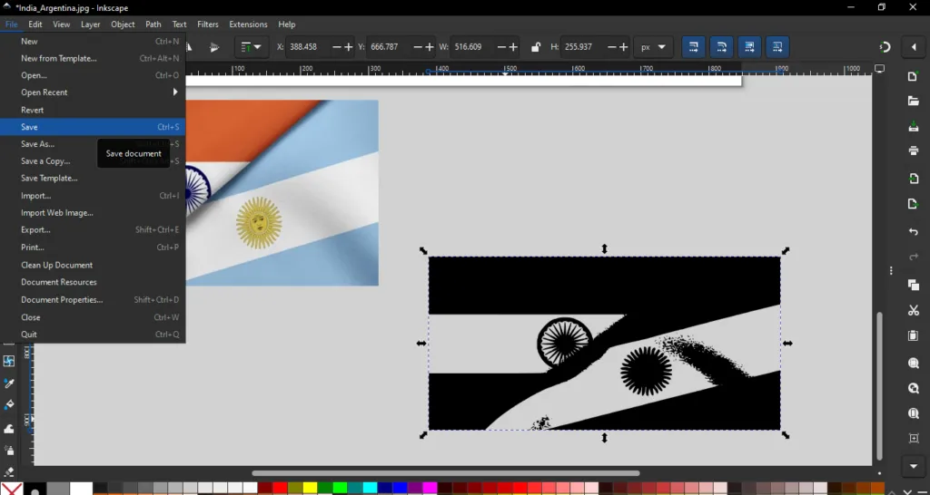The image size is (930, 495).
Task: Select the Eraser tool
Action: pyautogui.click(x=9, y=472)
